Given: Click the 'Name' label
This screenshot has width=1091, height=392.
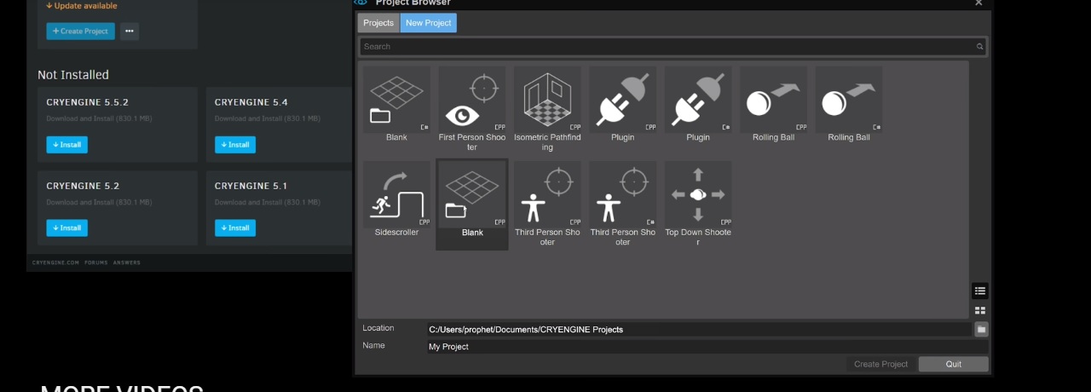Looking at the screenshot, I should click(x=373, y=345).
